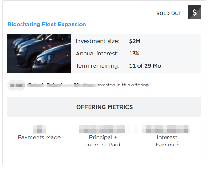The height and width of the screenshot is (170, 209).
Task: Click the Term remaining label
Action: (x=98, y=66)
